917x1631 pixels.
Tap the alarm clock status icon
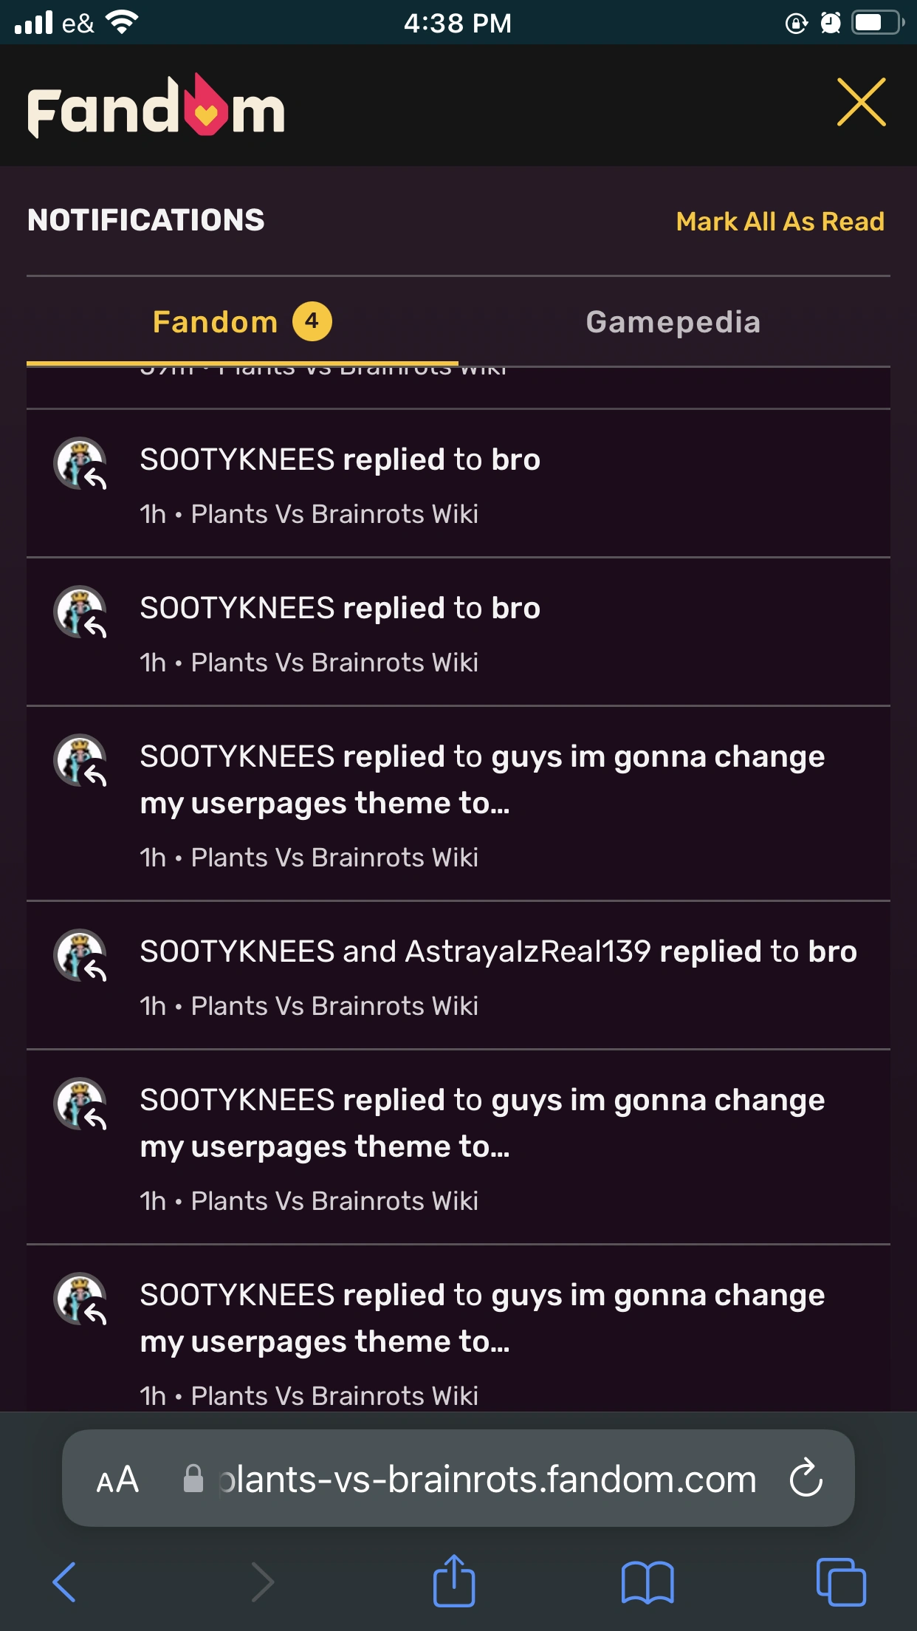[831, 24]
